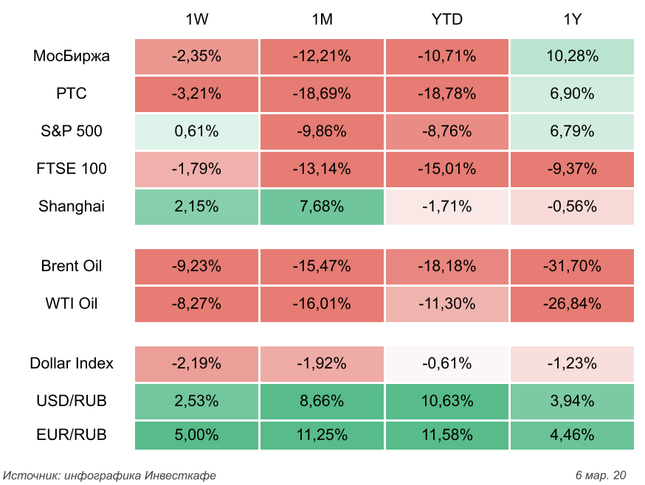Click the FTSE 100 YTD cell -15,01%
This screenshot has width=645, height=485.
[x=446, y=169]
